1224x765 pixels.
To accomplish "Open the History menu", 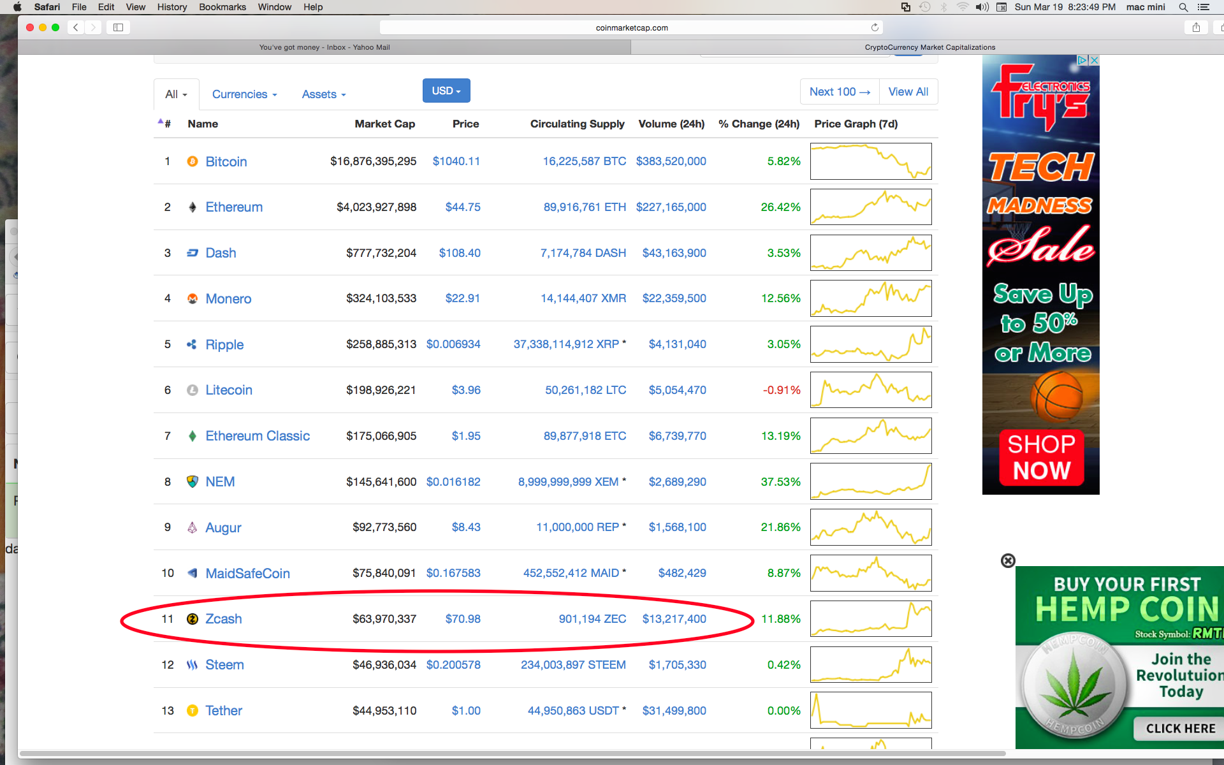I will [x=172, y=7].
